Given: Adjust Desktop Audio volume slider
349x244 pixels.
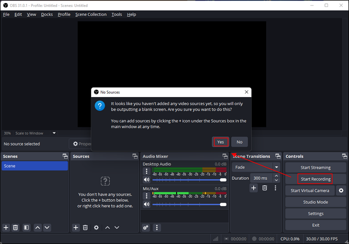Looking at the screenshot, I should 189,180.
